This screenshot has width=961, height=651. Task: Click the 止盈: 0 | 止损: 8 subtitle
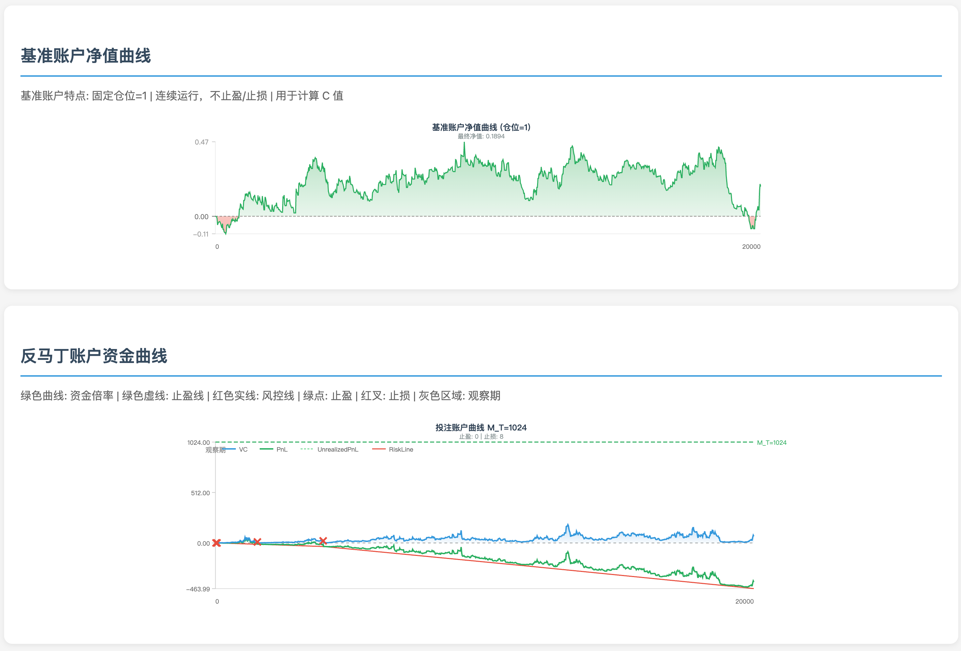point(480,437)
